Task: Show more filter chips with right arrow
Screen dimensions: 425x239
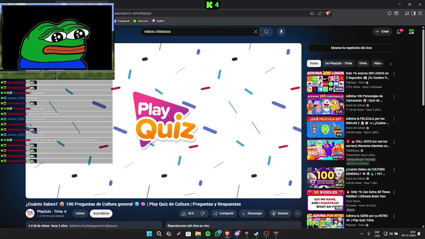Action: click(390, 64)
